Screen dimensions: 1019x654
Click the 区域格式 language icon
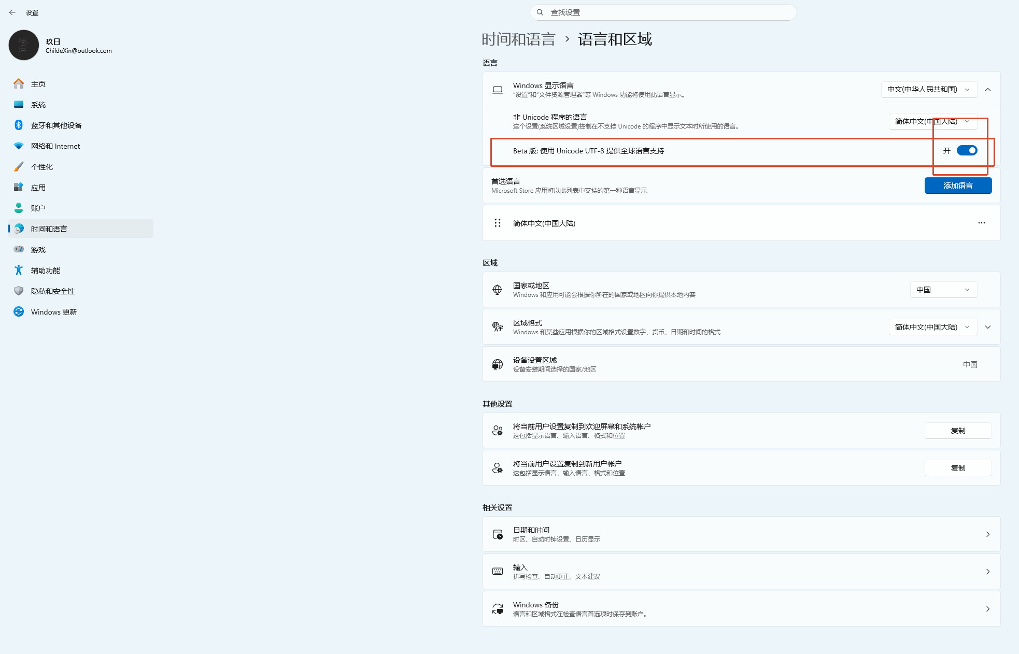click(x=498, y=327)
